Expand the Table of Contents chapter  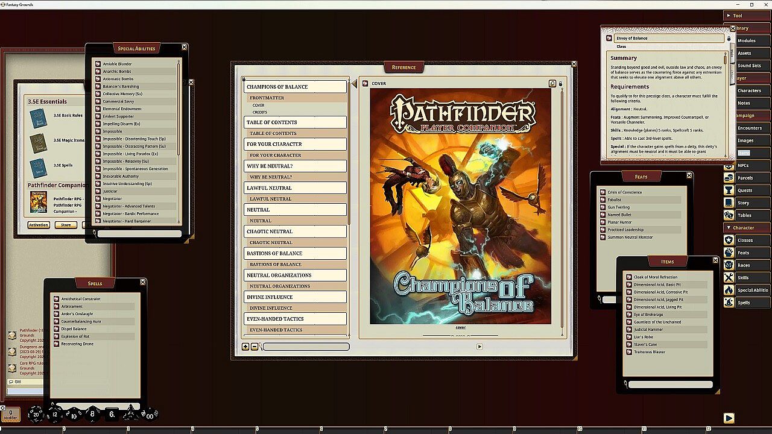(x=295, y=122)
